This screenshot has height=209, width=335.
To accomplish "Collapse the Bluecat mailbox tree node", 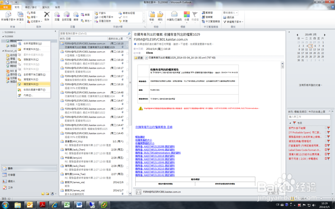I will tap(3, 51).
